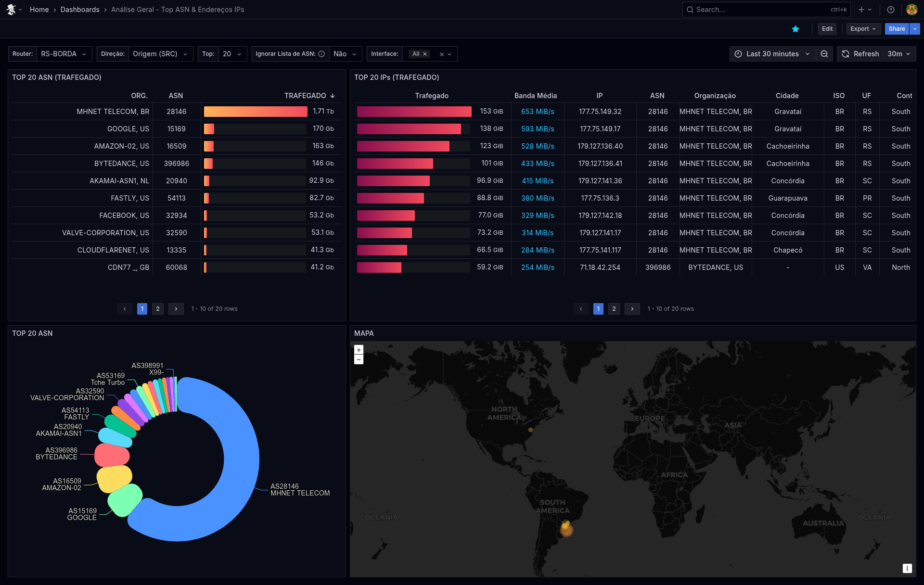Go to page 2 of TOP 20 ASN table
Image resolution: width=924 pixels, height=585 pixels.
click(158, 309)
